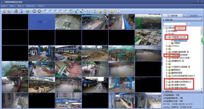Expand the 119指挥中心服务器 tree node

tap(166, 67)
